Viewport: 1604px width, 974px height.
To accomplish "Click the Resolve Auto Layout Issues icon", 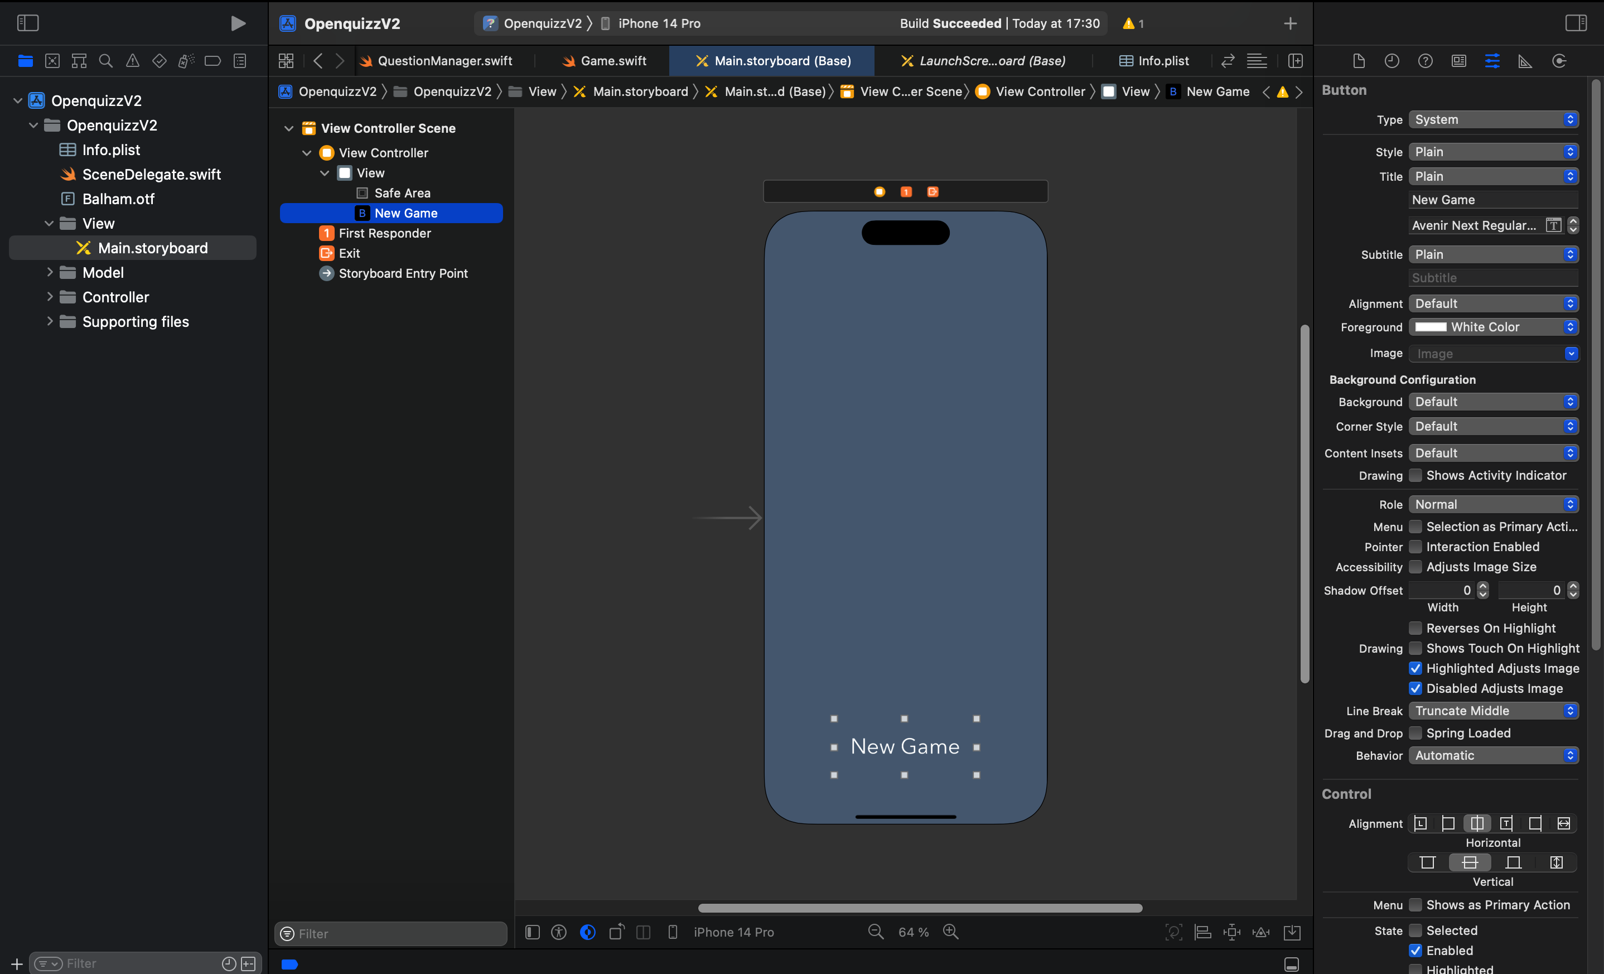I will pos(1262,932).
